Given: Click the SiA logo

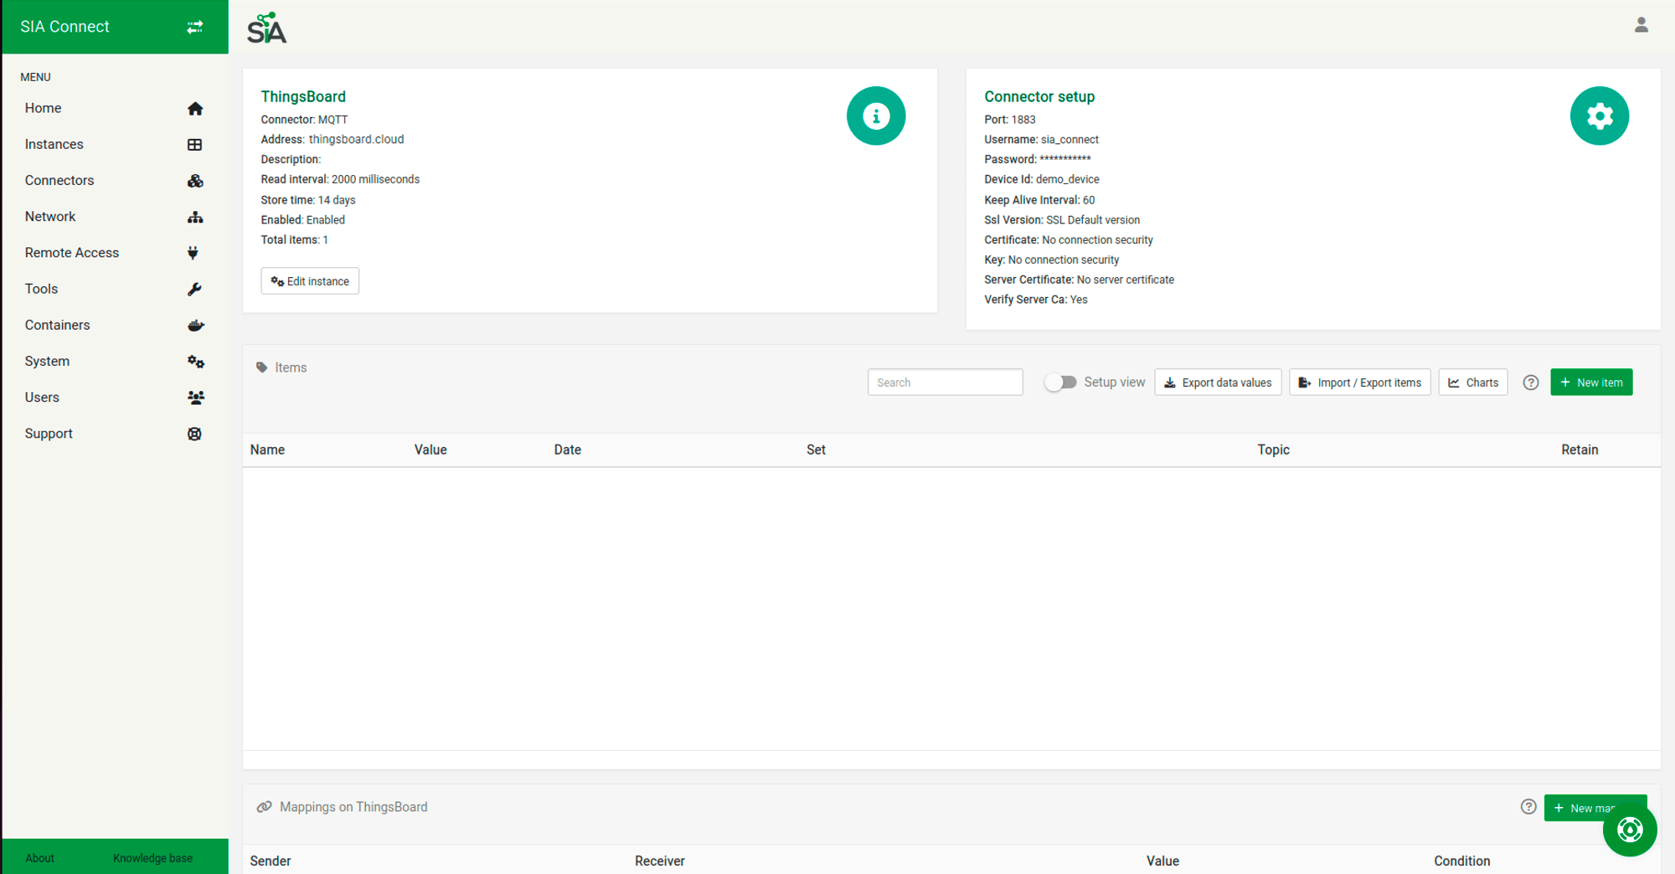Looking at the screenshot, I should 267,28.
